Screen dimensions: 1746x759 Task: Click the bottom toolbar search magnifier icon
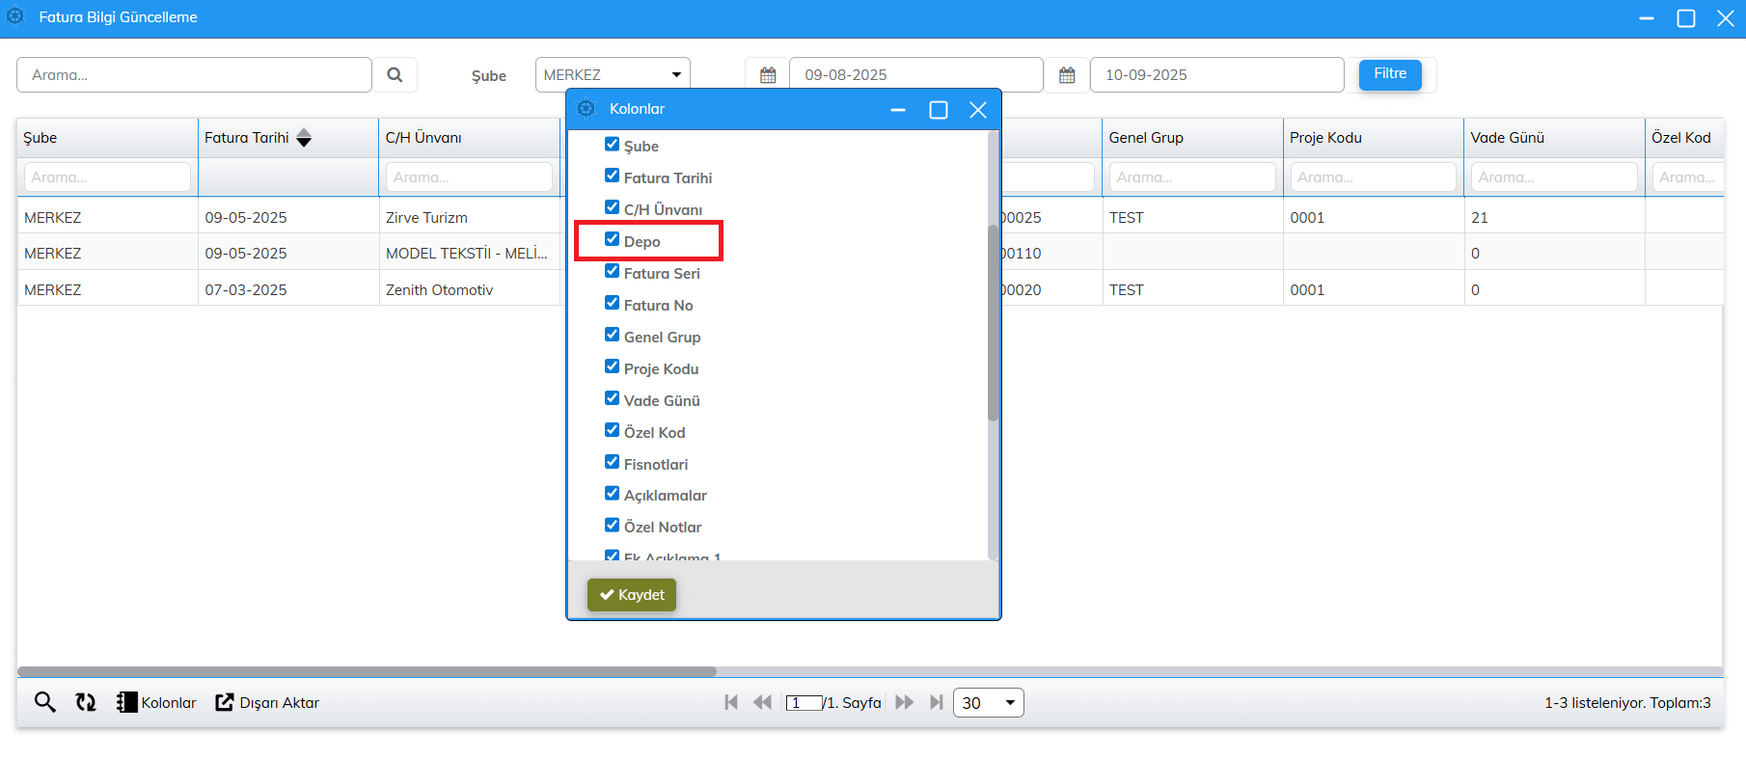44,702
